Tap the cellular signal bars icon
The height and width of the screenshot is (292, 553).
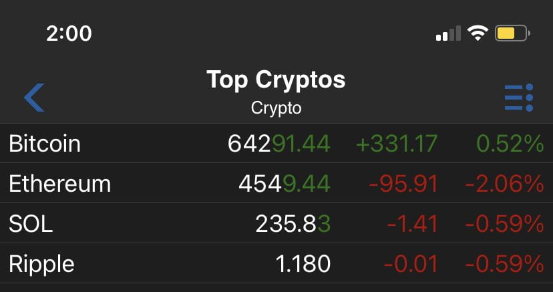click(x=448, y=33)
